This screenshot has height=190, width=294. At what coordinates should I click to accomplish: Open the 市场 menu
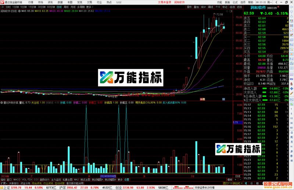click(x=40, y=2)
